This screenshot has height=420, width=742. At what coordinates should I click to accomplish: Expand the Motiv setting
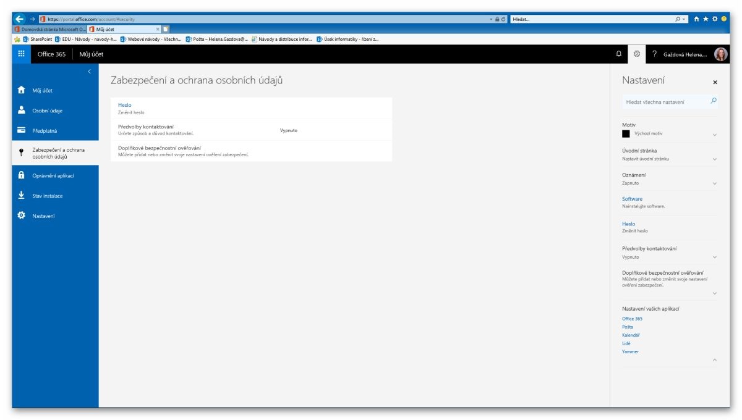[715, 135]
